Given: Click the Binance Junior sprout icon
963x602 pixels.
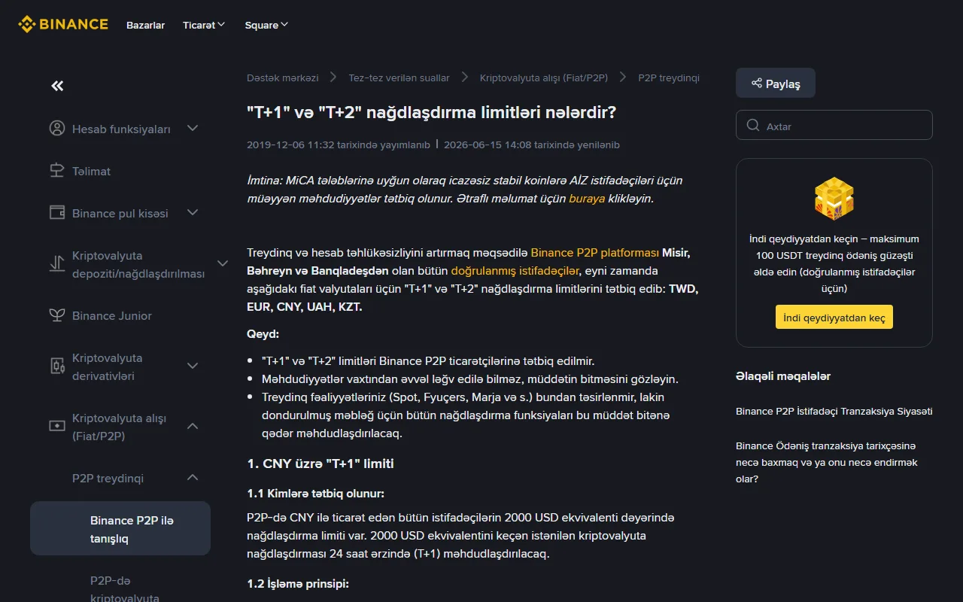Looking at the screenshot, I should tap(57, 315).
